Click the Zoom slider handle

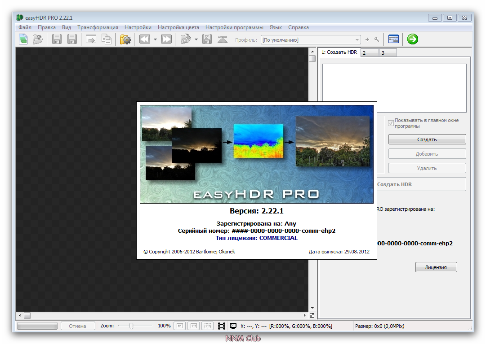[x=131, y=326]
